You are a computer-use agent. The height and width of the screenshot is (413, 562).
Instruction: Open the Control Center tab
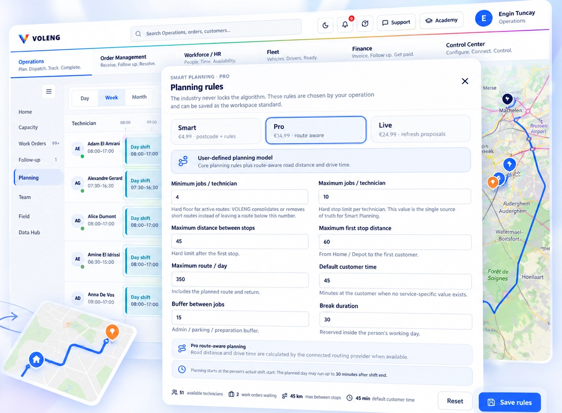pyautogui.click(x=479, y=48)
